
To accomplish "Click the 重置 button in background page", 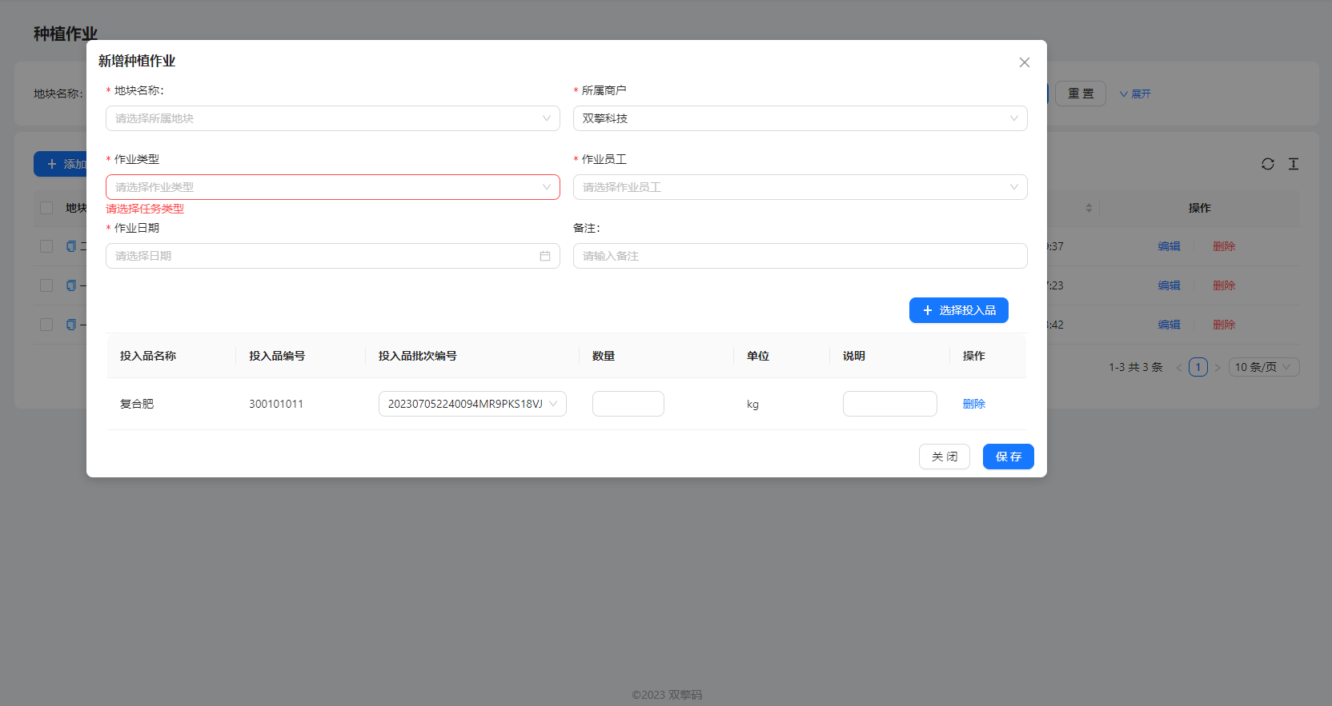I will [1080, 94].
